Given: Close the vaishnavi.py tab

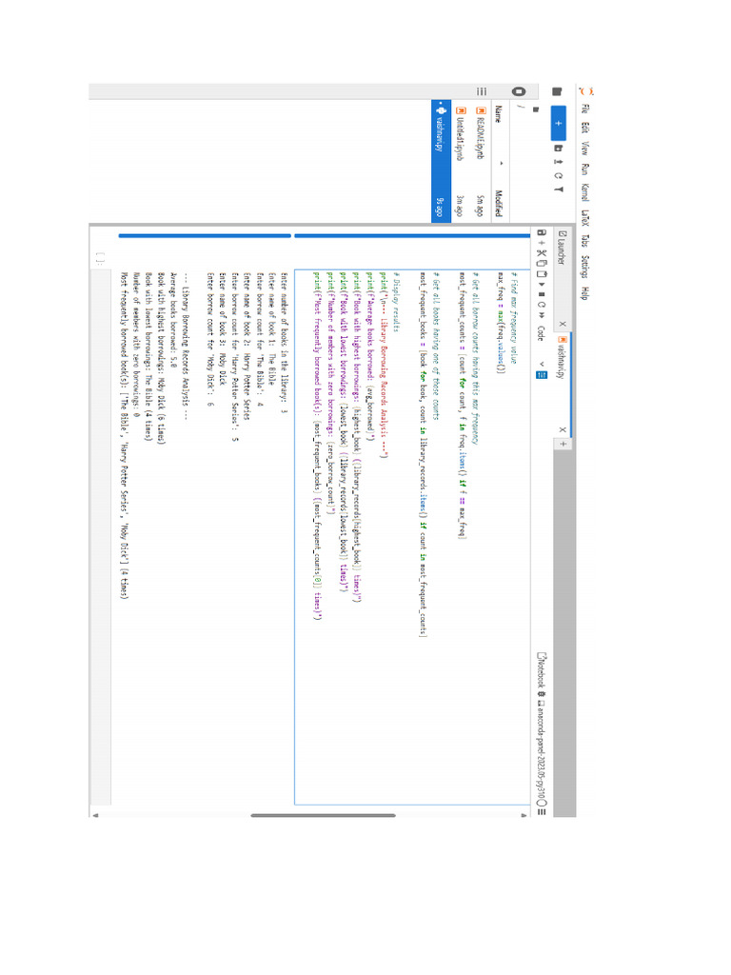Looking at the screenshot, I should click(x=562, y=429).
